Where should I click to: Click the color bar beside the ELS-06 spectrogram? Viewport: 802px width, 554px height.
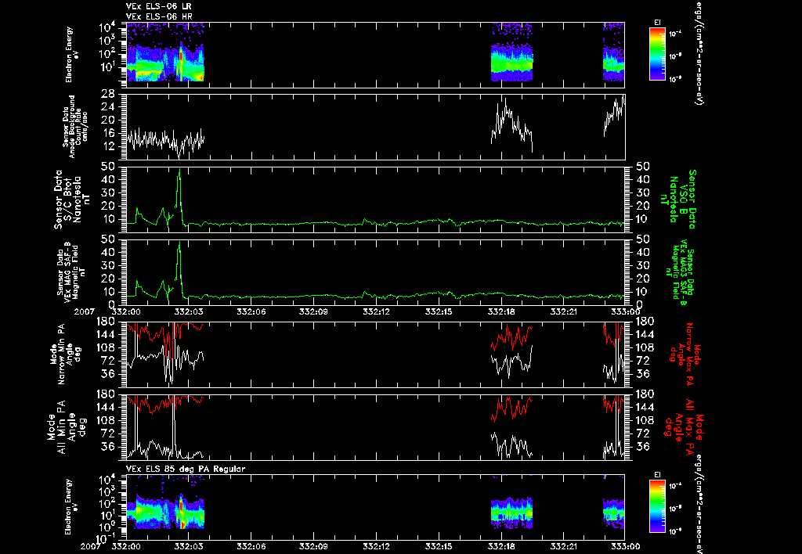click(657, 54)
